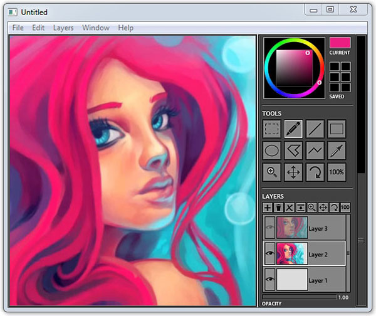Show Layer 3 using its eye icon
The image size is (376, 316).
(x=269, y=228)
